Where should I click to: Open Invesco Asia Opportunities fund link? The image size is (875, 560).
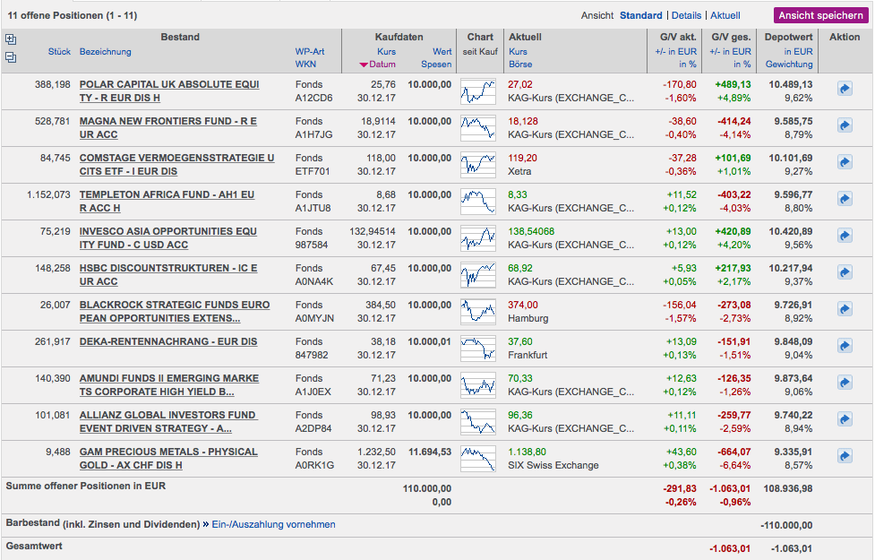(x=168, y=237)
